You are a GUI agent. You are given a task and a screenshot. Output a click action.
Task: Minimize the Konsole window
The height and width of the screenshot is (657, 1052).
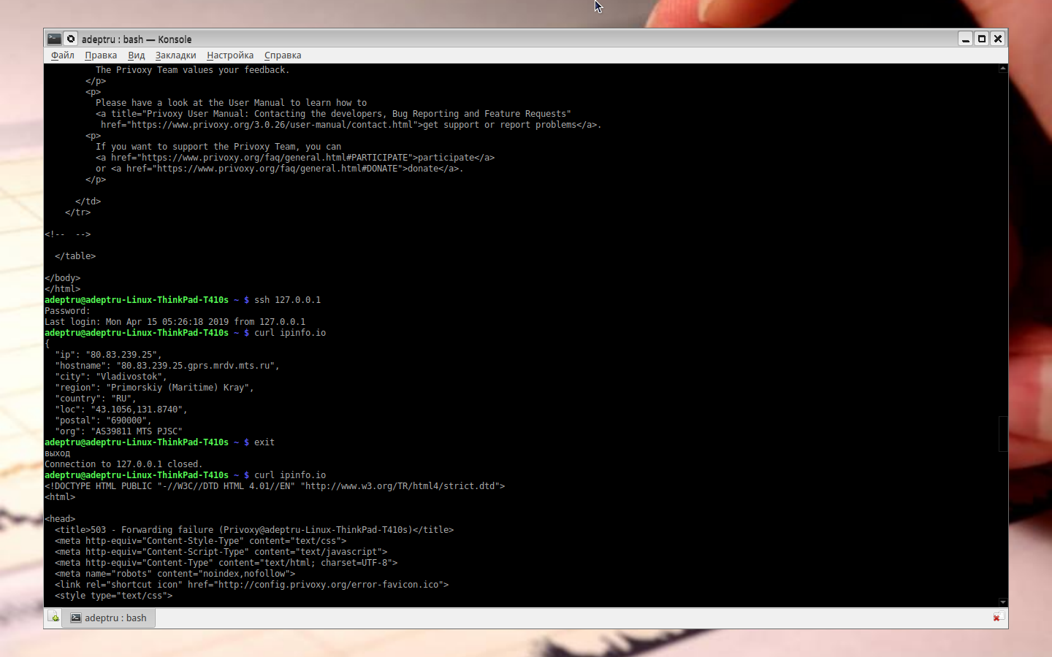[x=966, y=39]
